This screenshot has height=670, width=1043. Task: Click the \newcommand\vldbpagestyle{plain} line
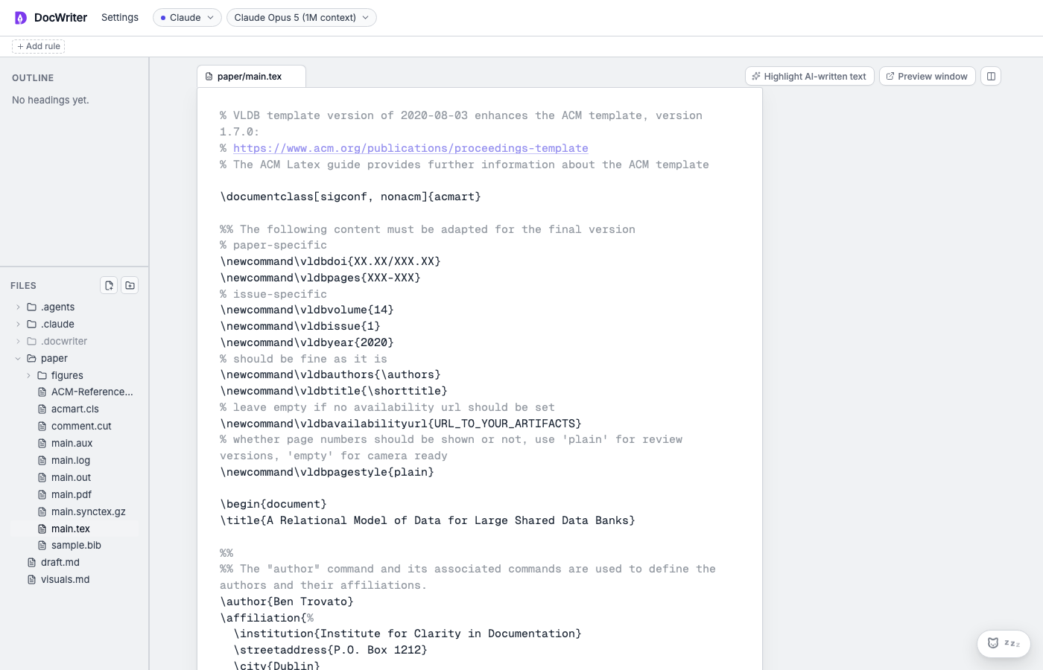tap(326, 472)
